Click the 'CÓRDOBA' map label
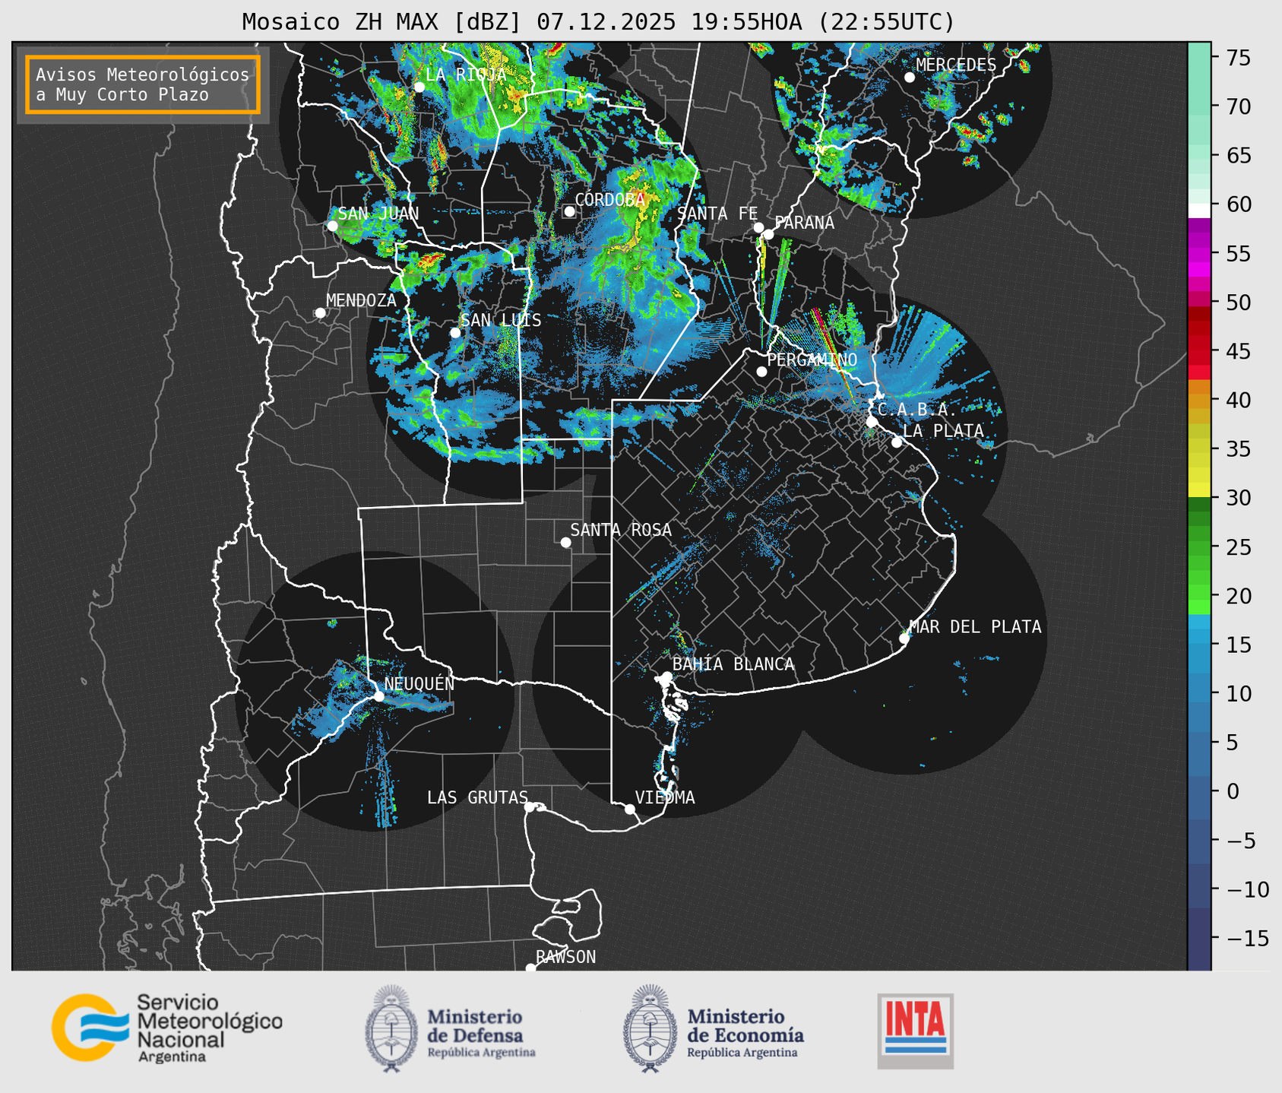Image resolution: width=1282 pixels, height=1093 pixels. click(x=609, y=199)
